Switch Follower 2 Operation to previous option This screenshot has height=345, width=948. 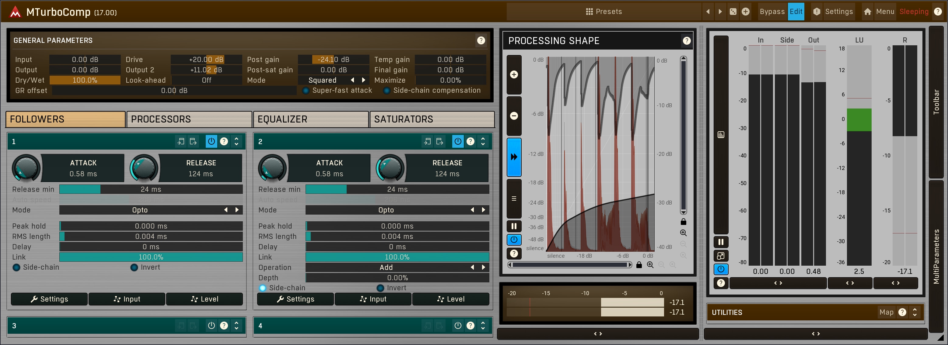[x=472, y=267]
